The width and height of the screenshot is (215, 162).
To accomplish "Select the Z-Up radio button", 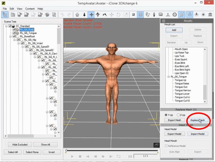I will 178,115.
